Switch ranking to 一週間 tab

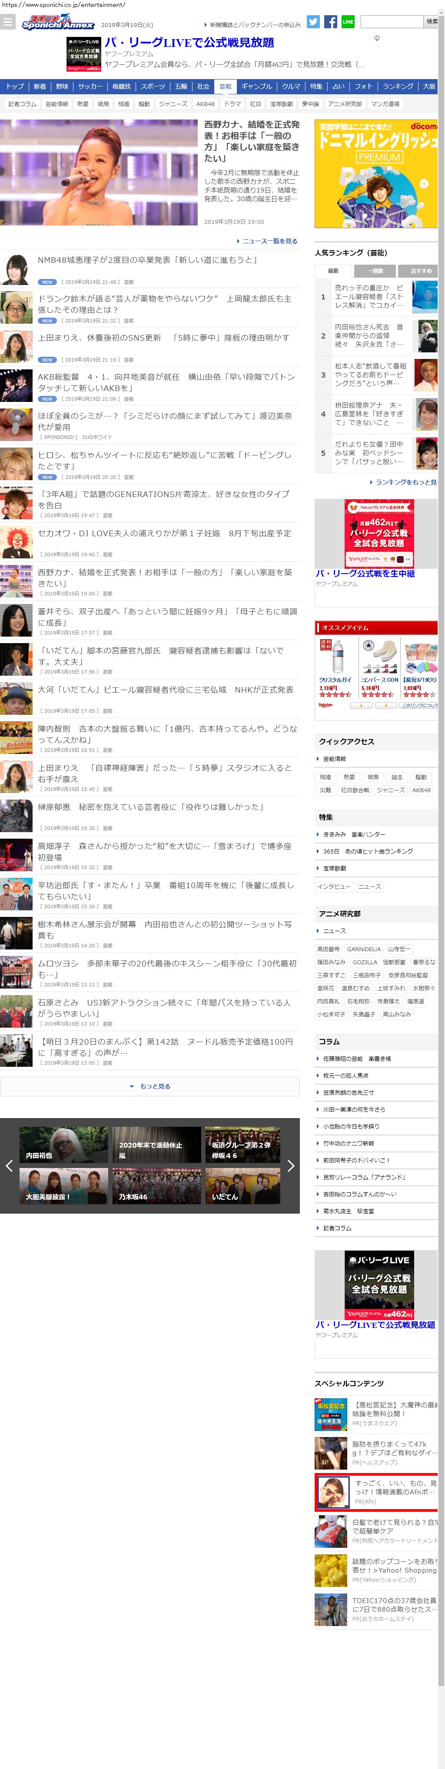point(375,271)
